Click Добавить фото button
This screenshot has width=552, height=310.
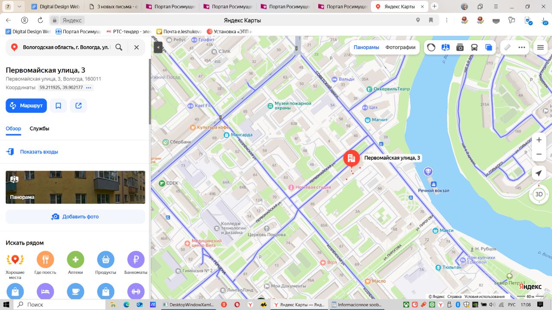tap(75, 217)
